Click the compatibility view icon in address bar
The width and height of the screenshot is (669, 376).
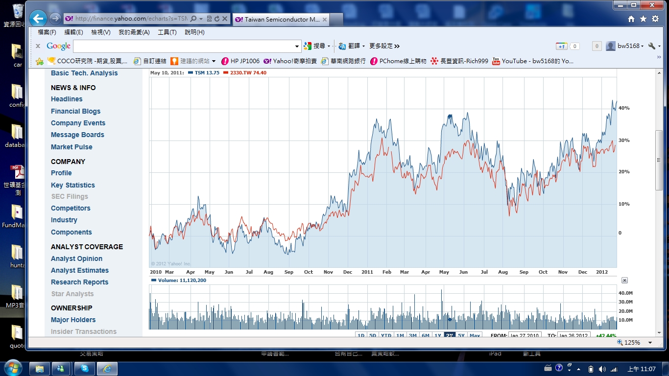(x=209, y=19)
